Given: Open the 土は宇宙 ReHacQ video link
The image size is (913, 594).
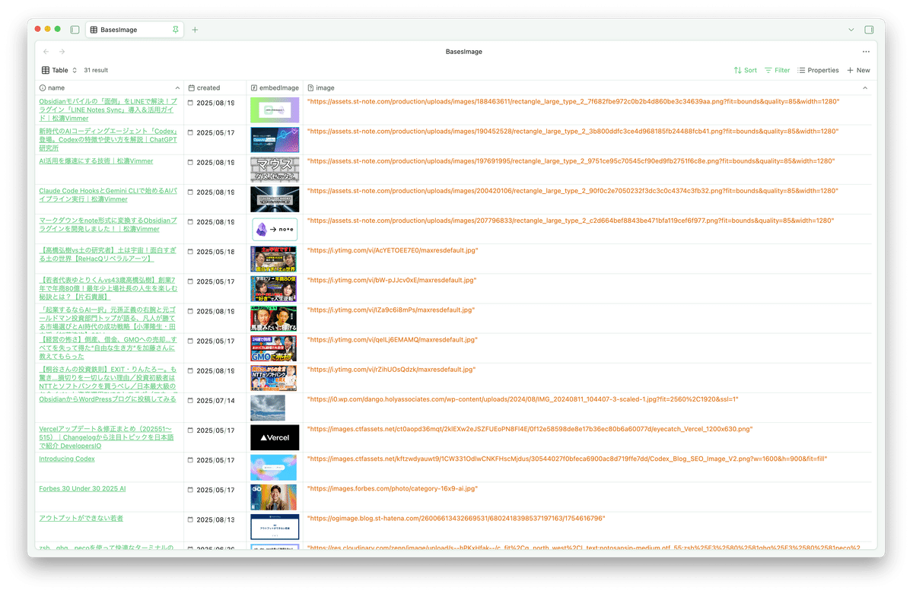Looking at the screenshot, I should point(108,254).
